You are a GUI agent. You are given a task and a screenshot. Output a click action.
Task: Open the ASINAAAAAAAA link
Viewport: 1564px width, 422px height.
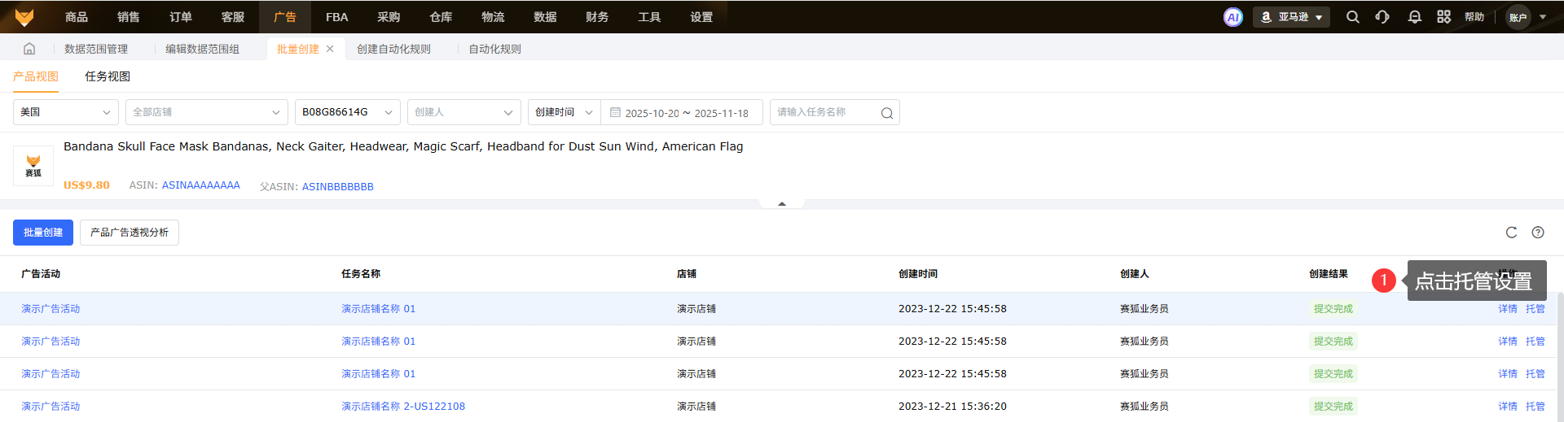click(200, 185)
